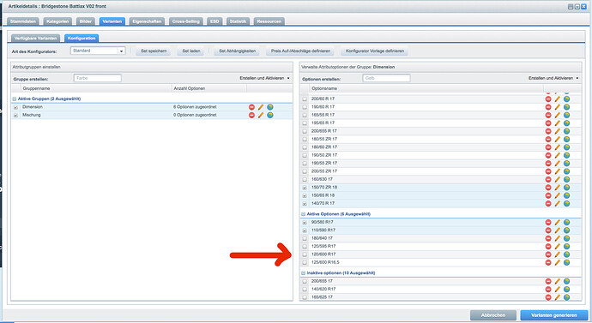Collapse the Aktive Gruppen section
Screen dimensions: 592x323
click(15, 99)
